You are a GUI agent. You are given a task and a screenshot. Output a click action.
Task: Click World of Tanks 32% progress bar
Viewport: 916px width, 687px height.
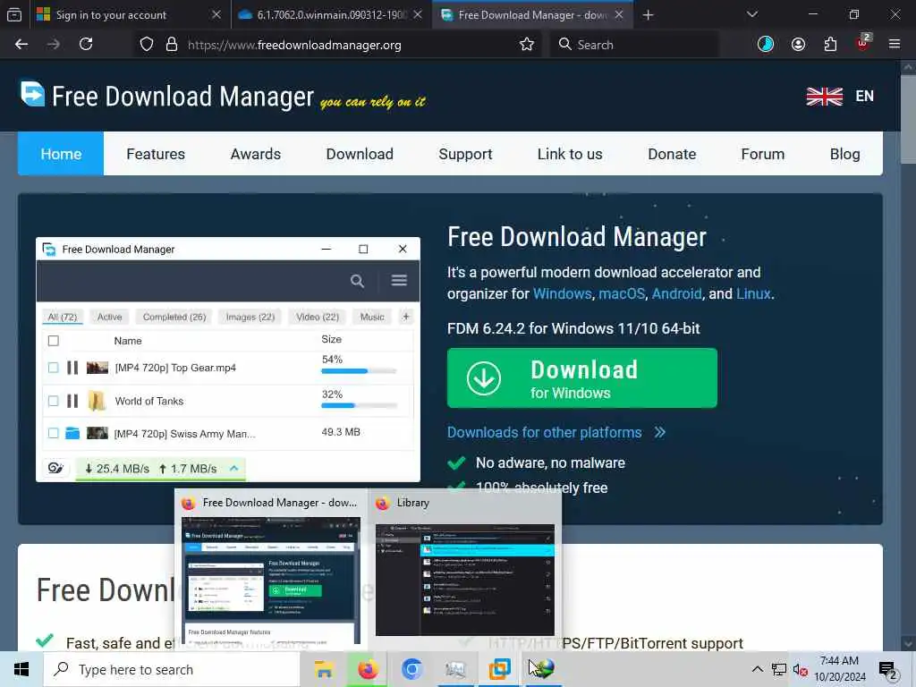tap(359, 405)
